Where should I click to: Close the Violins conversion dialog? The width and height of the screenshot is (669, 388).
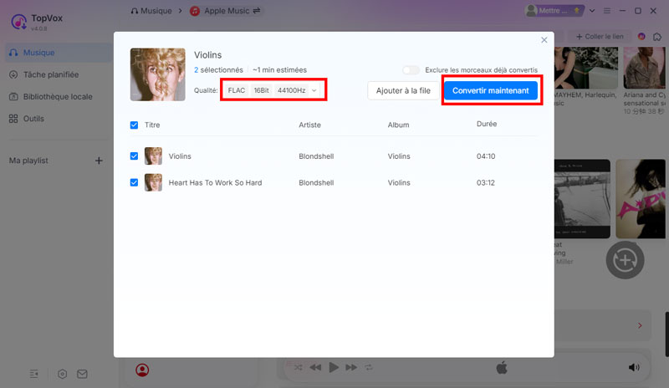(544, 39)
